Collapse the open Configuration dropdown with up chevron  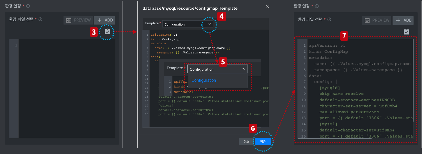coord(243,69)
